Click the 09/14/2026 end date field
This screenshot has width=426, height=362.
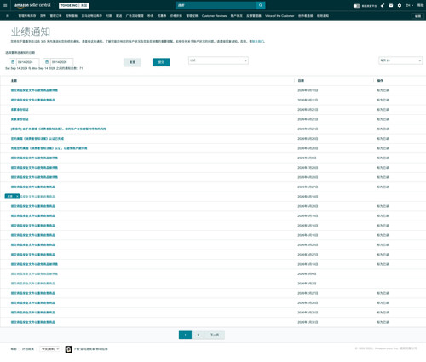point(62,62)
